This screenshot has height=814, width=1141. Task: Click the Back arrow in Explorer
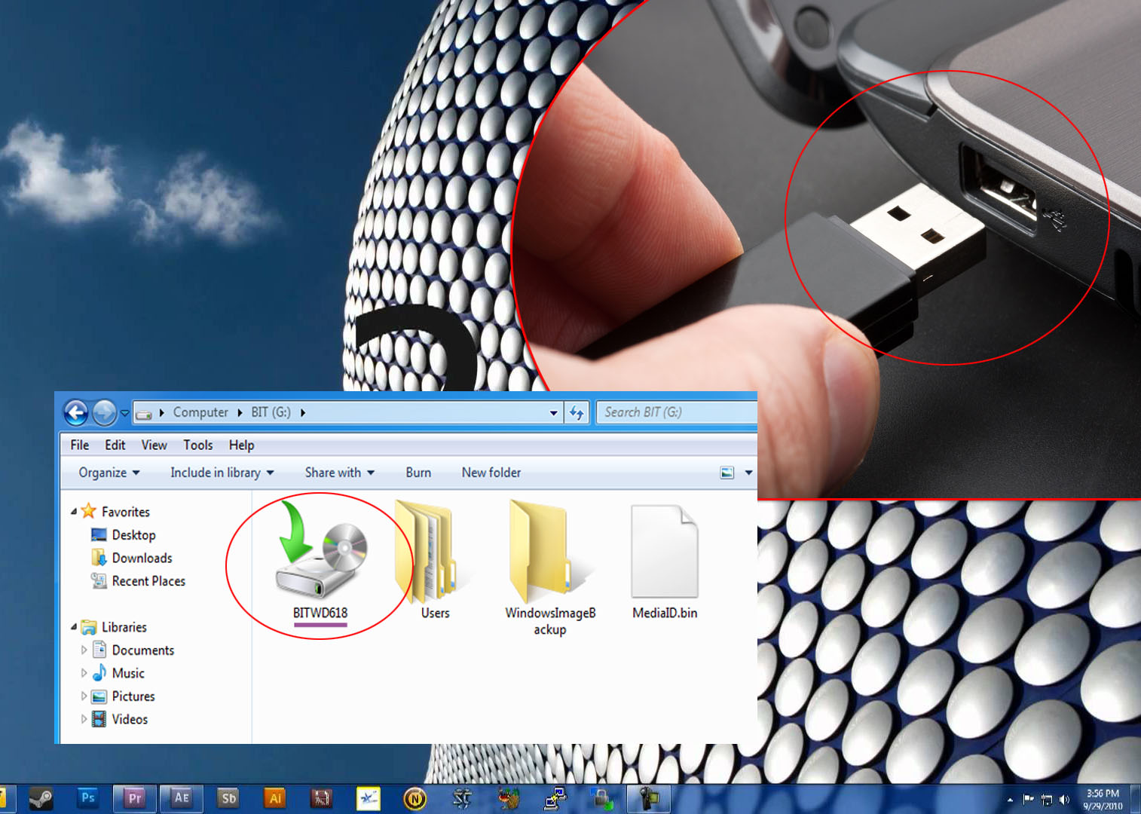coord(76,412)
